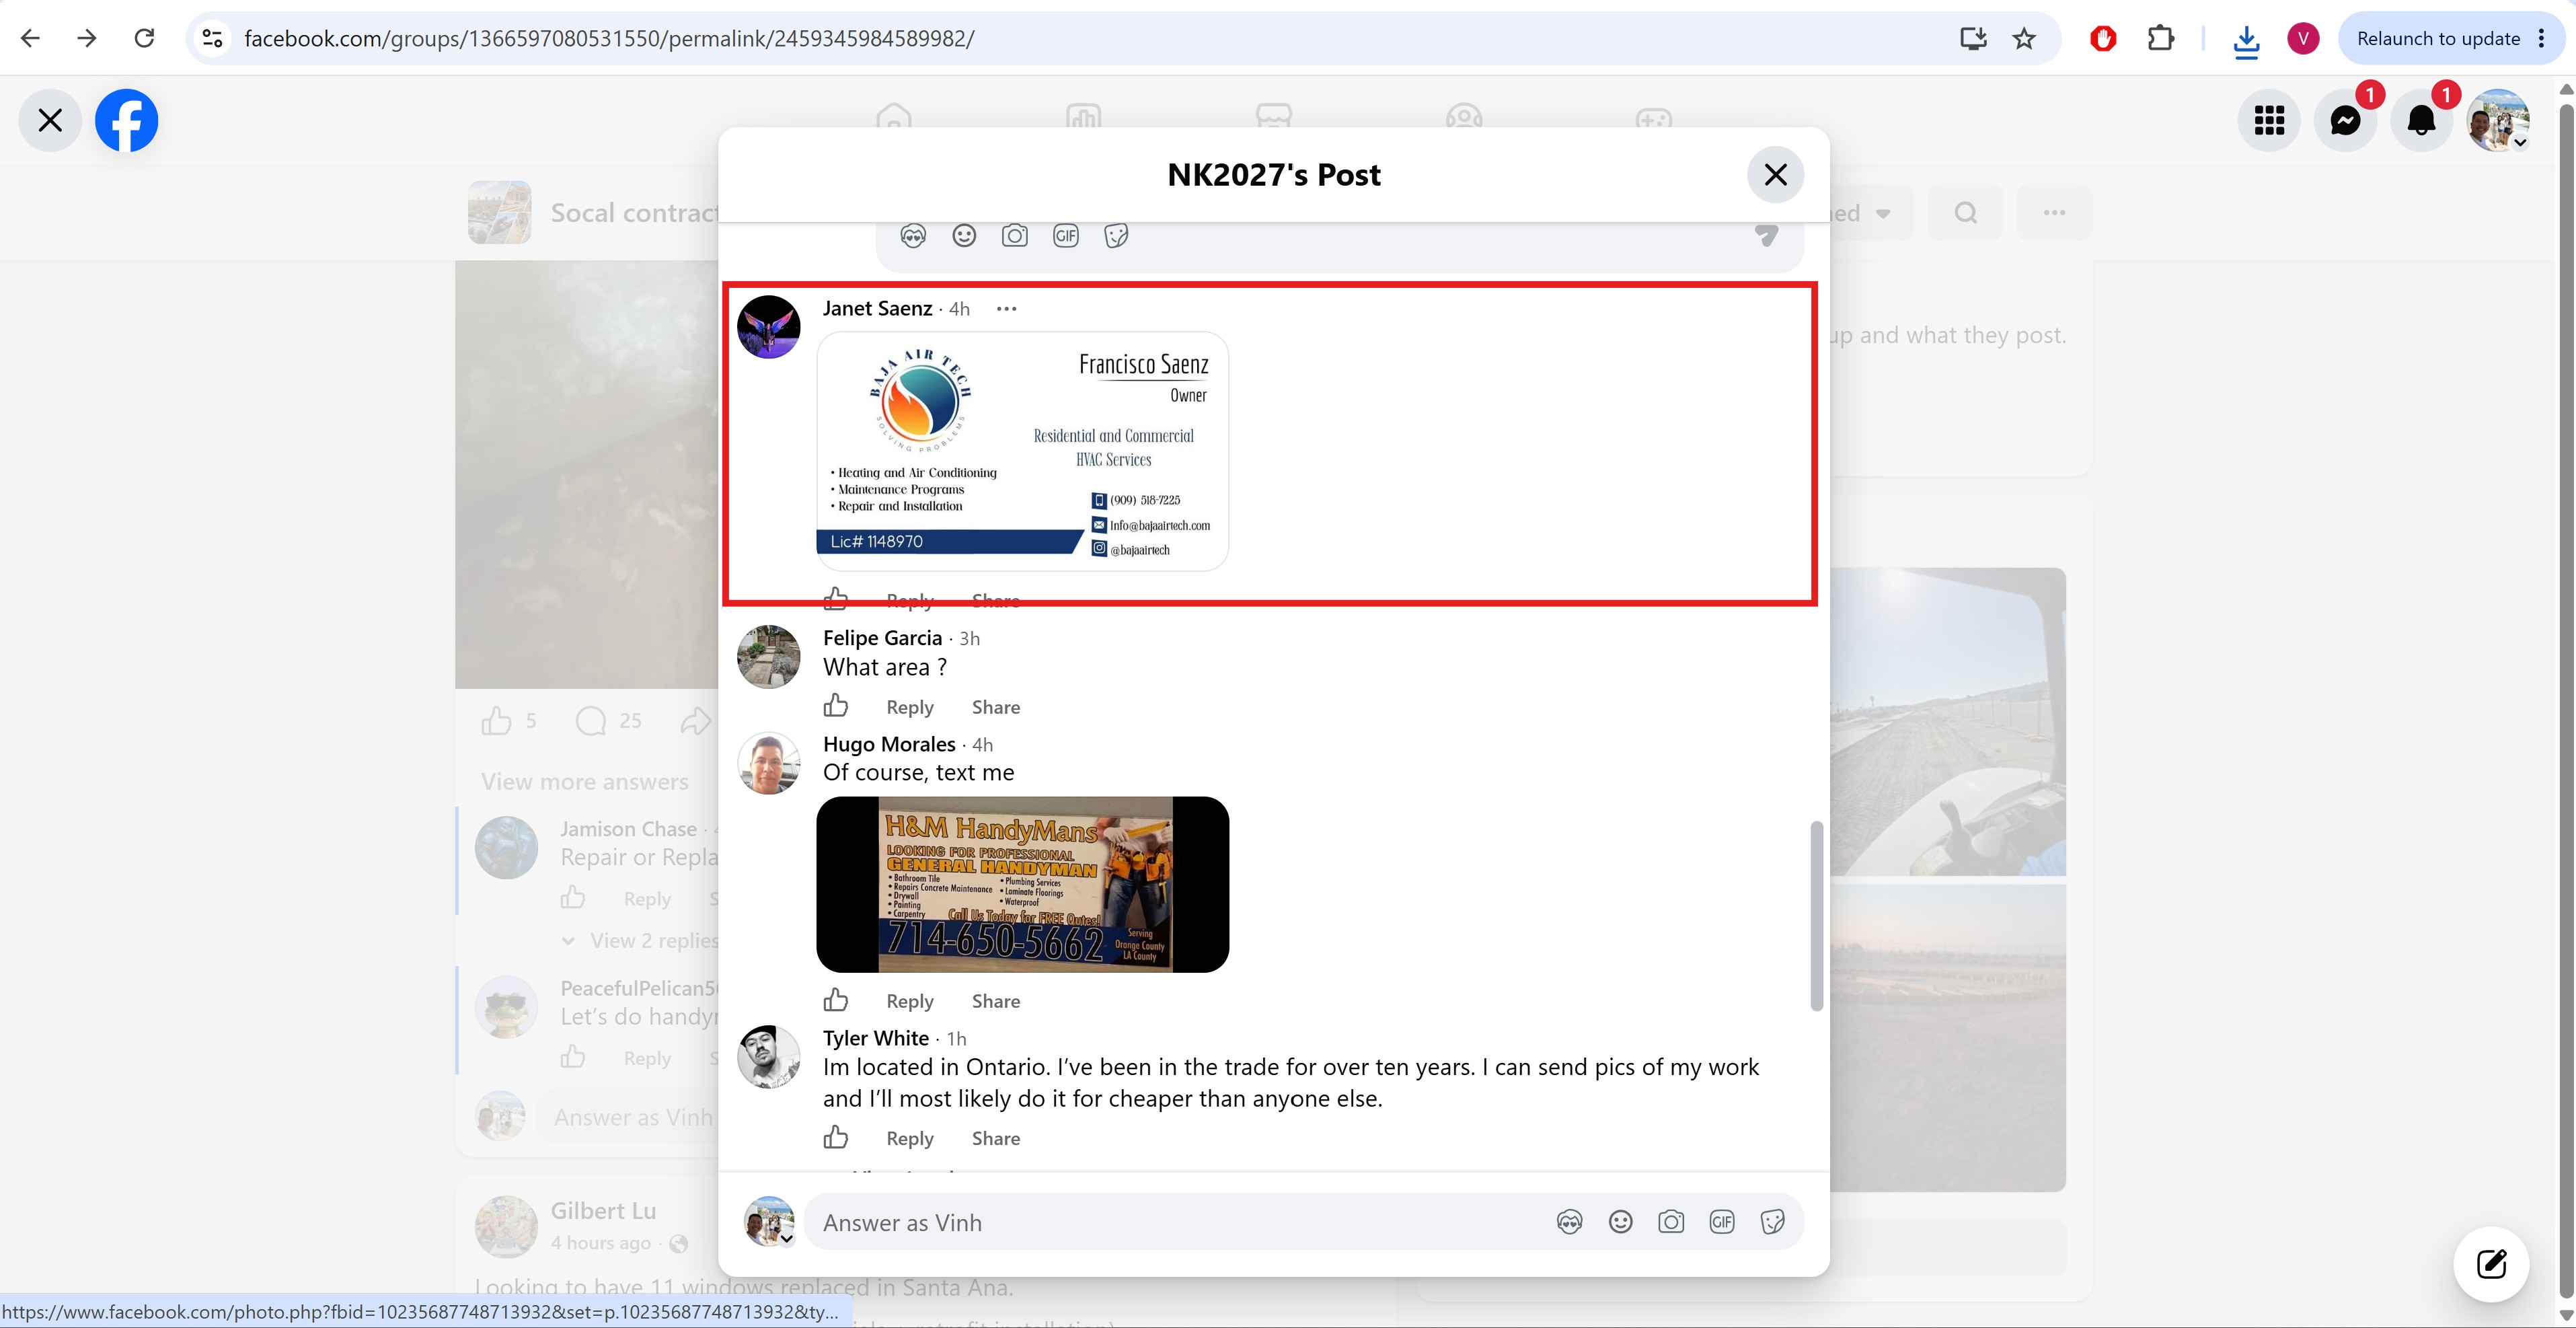Attach photo in bottom answer box
This screenshot has height=1328, width=2576.
(x=1671, y=1222)
